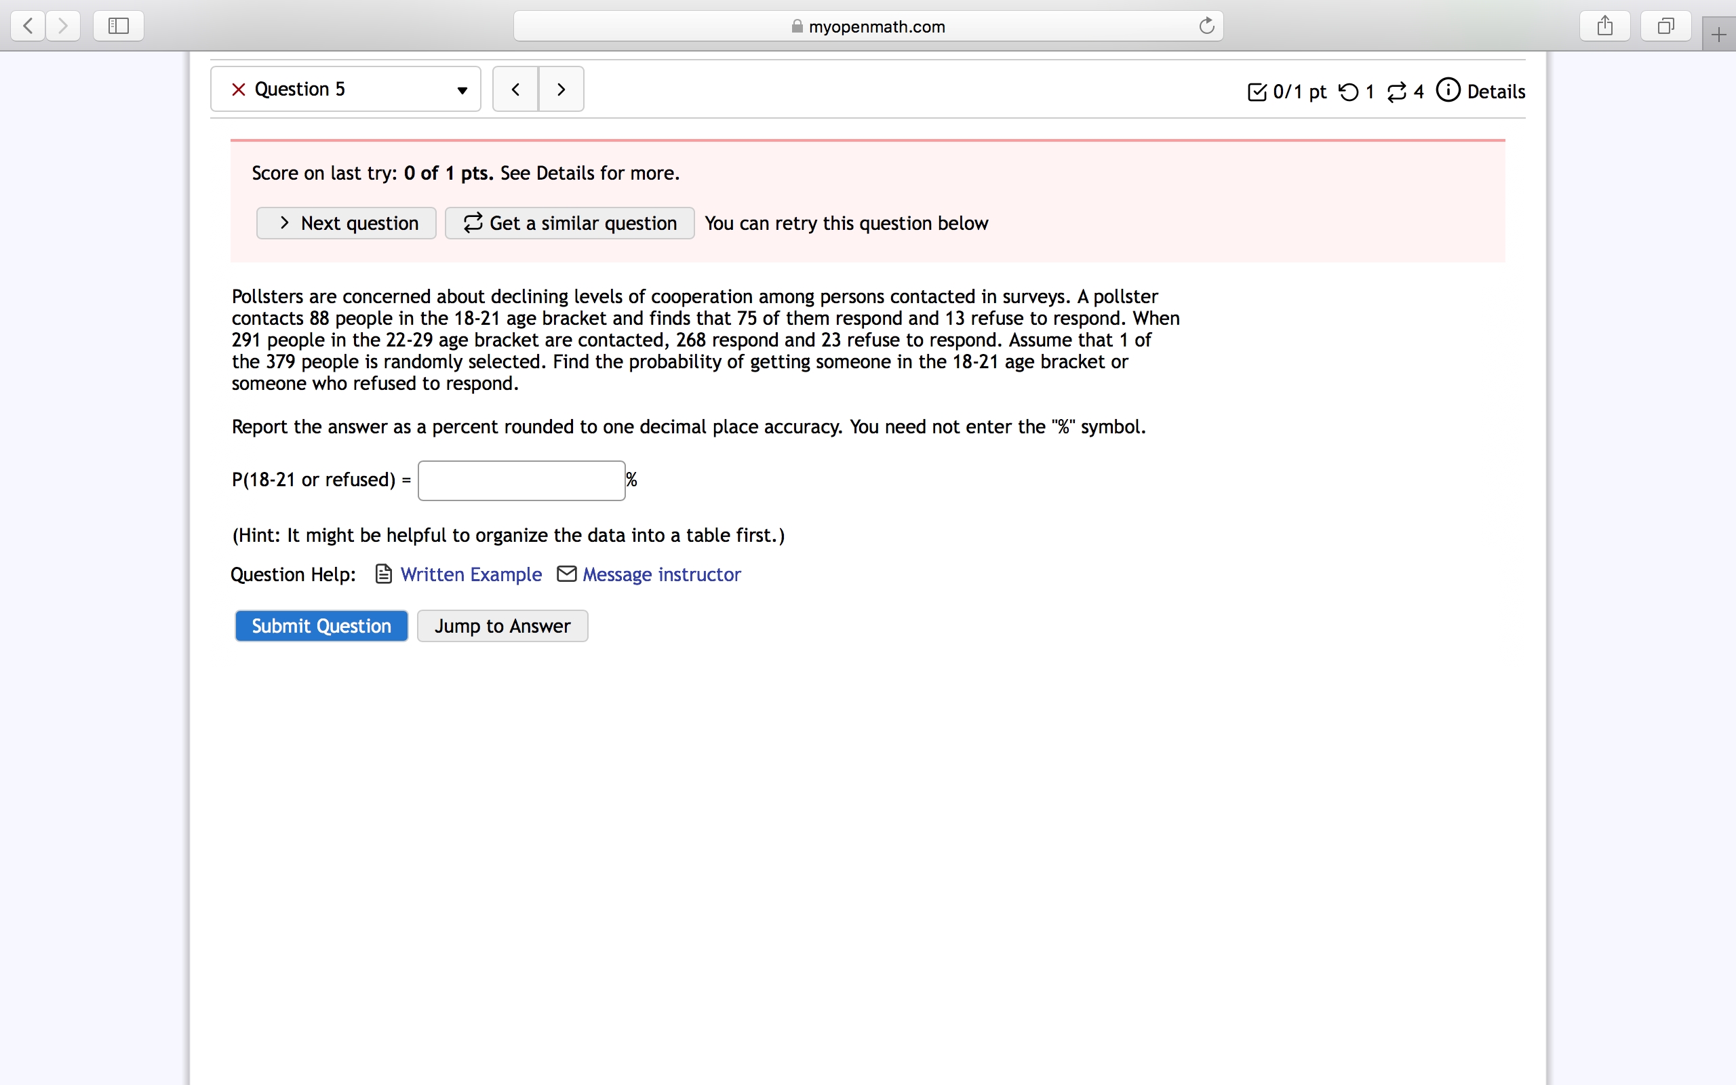Click the Next question button
The height and width of the screenshot is (1085, 1736).
point(347,223)
